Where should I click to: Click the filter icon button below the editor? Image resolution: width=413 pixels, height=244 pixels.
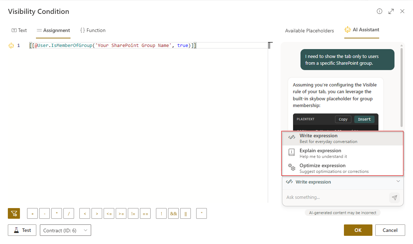(x=14, y=213)
